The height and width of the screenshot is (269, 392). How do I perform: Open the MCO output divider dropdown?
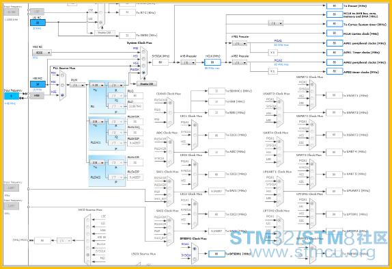(64, 240)
